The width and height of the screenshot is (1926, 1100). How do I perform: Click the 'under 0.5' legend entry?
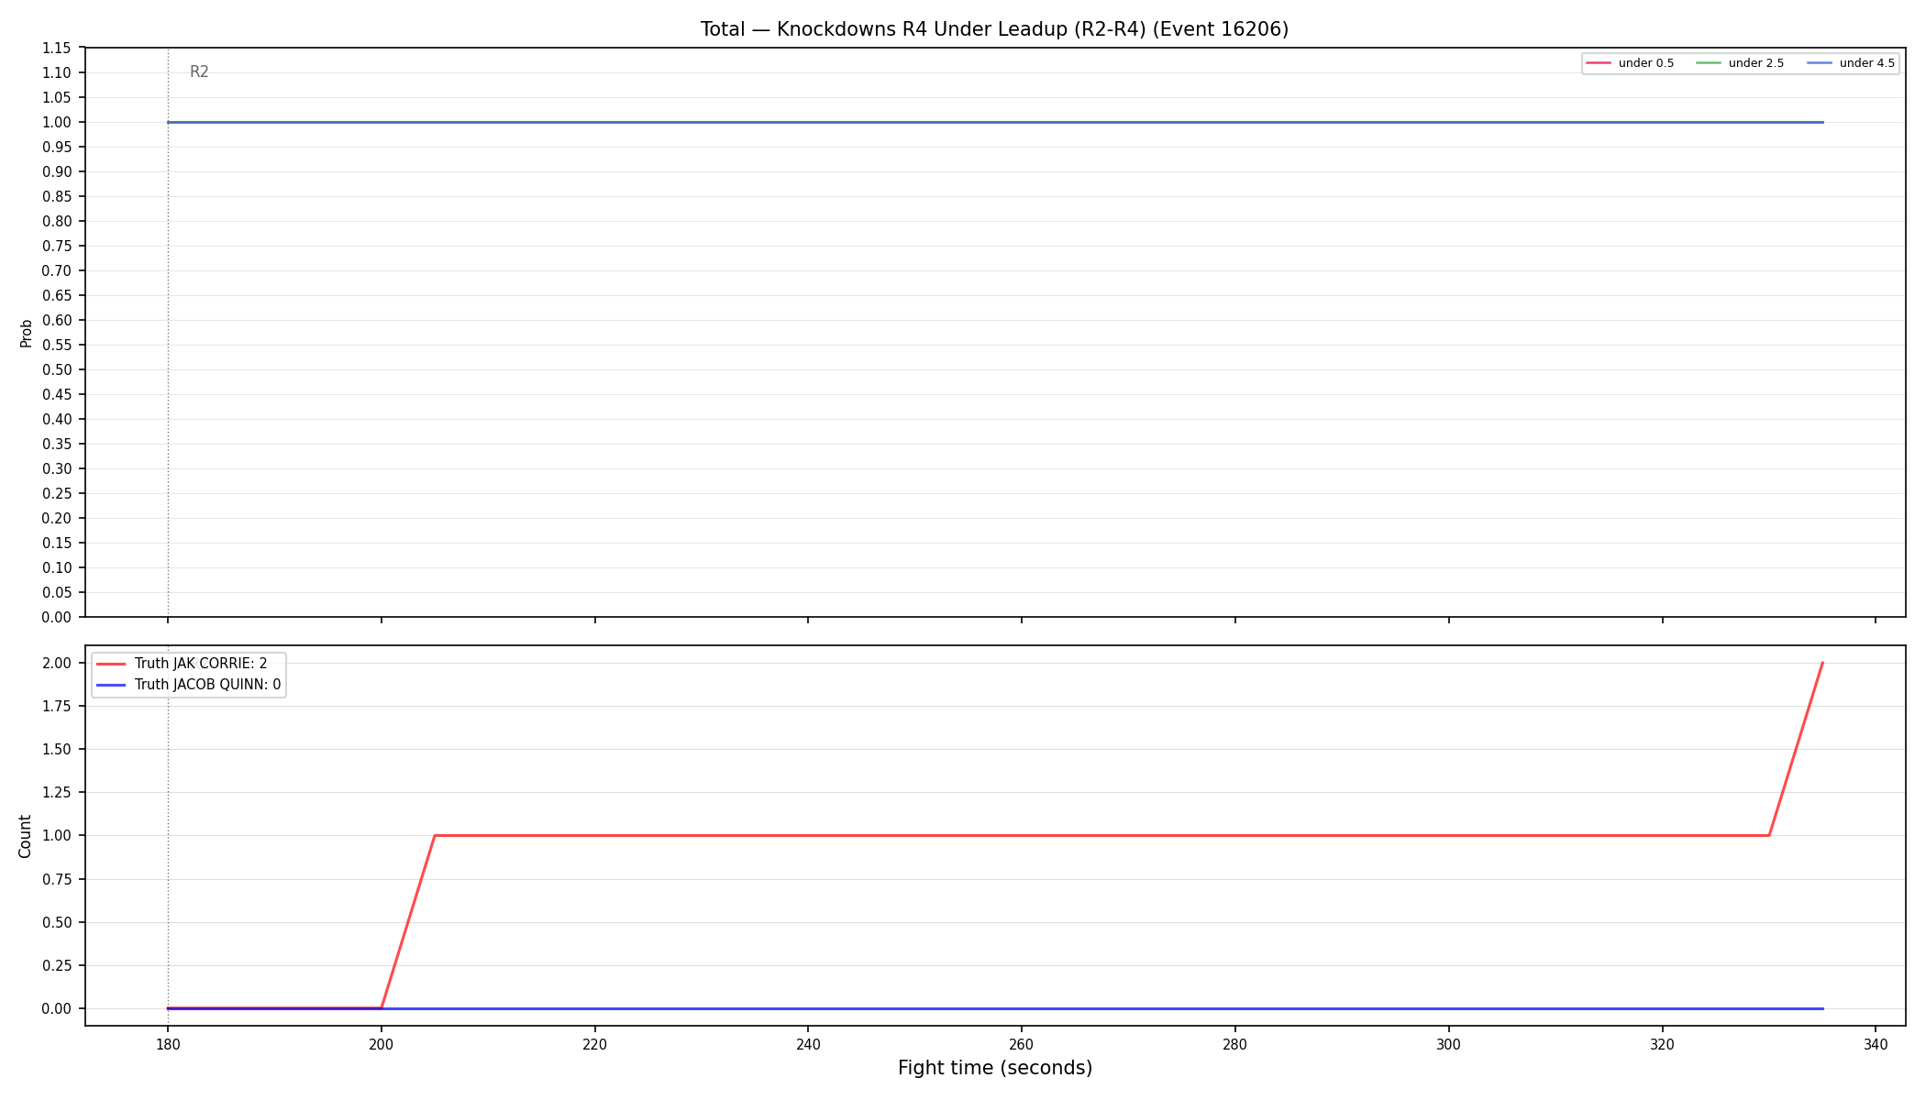1631,63
